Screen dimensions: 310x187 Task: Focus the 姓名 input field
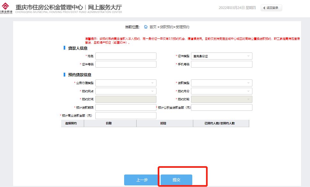126,56
